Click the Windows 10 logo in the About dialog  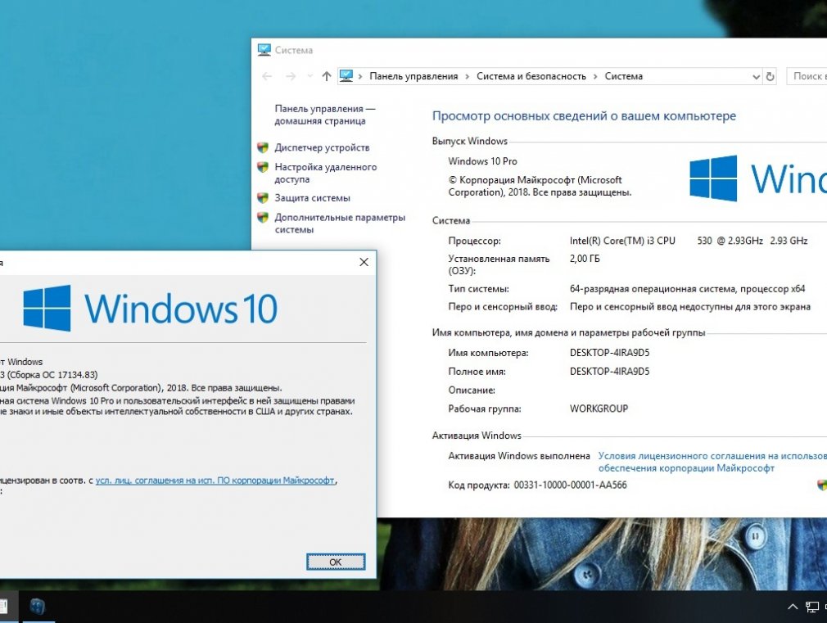(151, 308)
